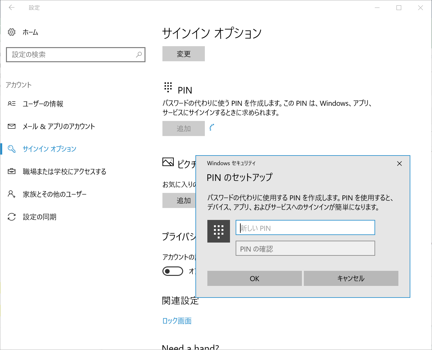The width and height of the screenshot is (432, 350).
Task: Click the key icon for サインイン オプション
Action: pos(12,149)
